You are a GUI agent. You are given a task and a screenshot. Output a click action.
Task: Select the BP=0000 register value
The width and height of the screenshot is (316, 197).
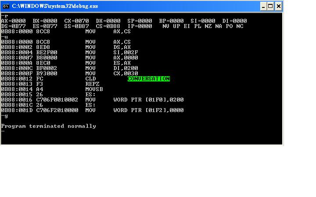(171, 21)
